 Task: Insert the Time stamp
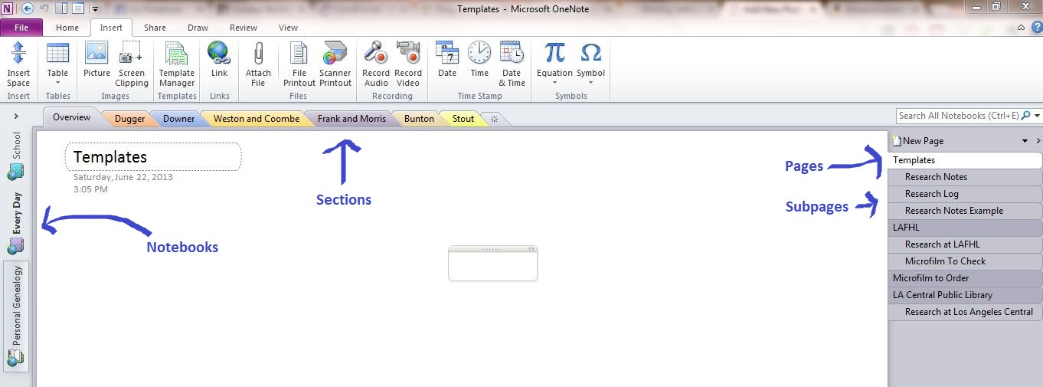pos(479,60)
